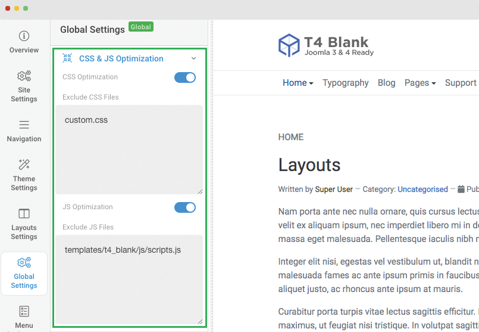Click the Exclude JS Files label
Viewport: 479px width, 332px height.
click(88, 227)
